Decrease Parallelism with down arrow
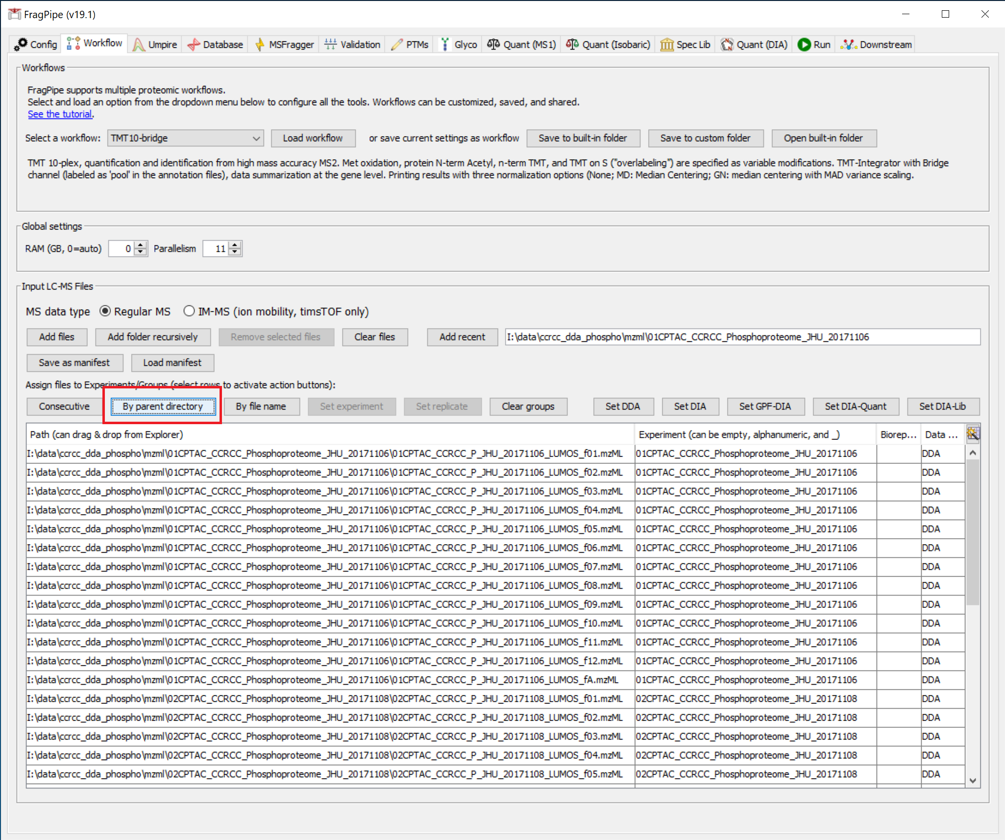Image resolution: width=1005 pixels, height=840 pixels. click(x=236, y=252)
